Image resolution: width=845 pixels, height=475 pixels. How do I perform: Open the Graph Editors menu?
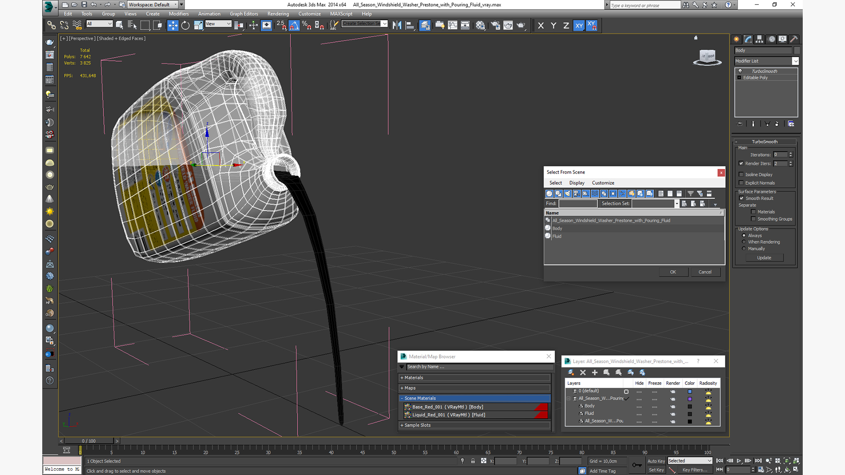244,14
